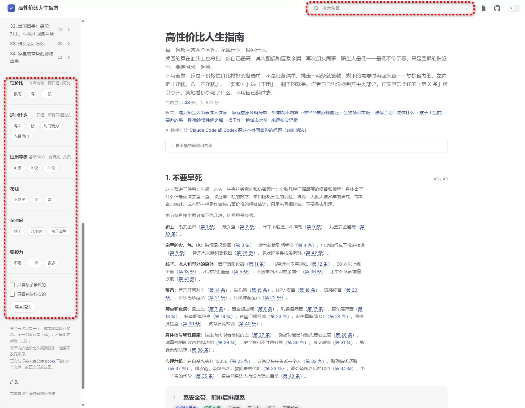This screenshot has width=525, height=408.
Task: Click 觉得有用？请作者喝杯咖啡 text
Action: [x=33, y=394]
